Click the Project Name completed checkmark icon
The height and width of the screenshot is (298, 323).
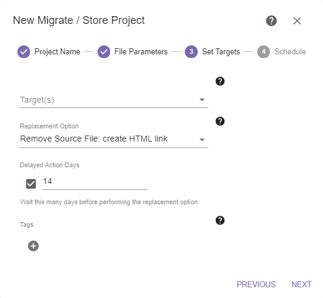tap(24, 51)
